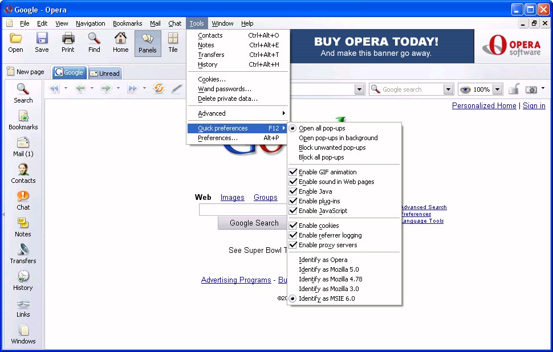Open the Windows panel in sidebar
This screenshot has height=352, width=553.
coord(23,334)
